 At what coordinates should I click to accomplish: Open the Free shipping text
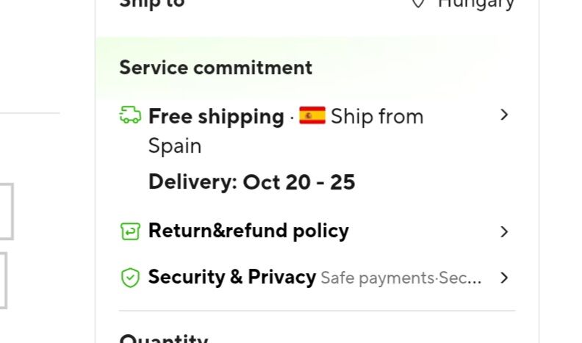tap(216, 116)
